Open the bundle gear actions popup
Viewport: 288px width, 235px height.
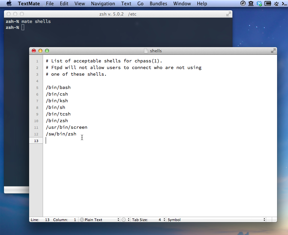(x=126, y=219)
